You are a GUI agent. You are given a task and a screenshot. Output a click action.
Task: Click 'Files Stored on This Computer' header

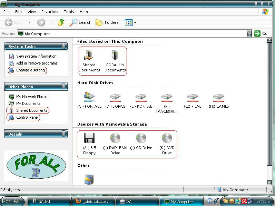[110, 41]
